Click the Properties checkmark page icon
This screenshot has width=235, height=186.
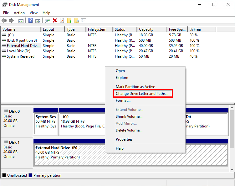click(62, 20)
